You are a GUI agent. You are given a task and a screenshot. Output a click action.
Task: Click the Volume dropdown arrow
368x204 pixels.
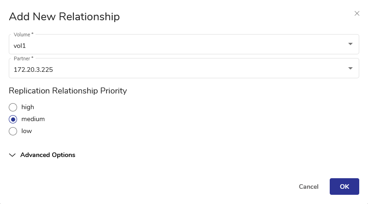click(350, 44)
